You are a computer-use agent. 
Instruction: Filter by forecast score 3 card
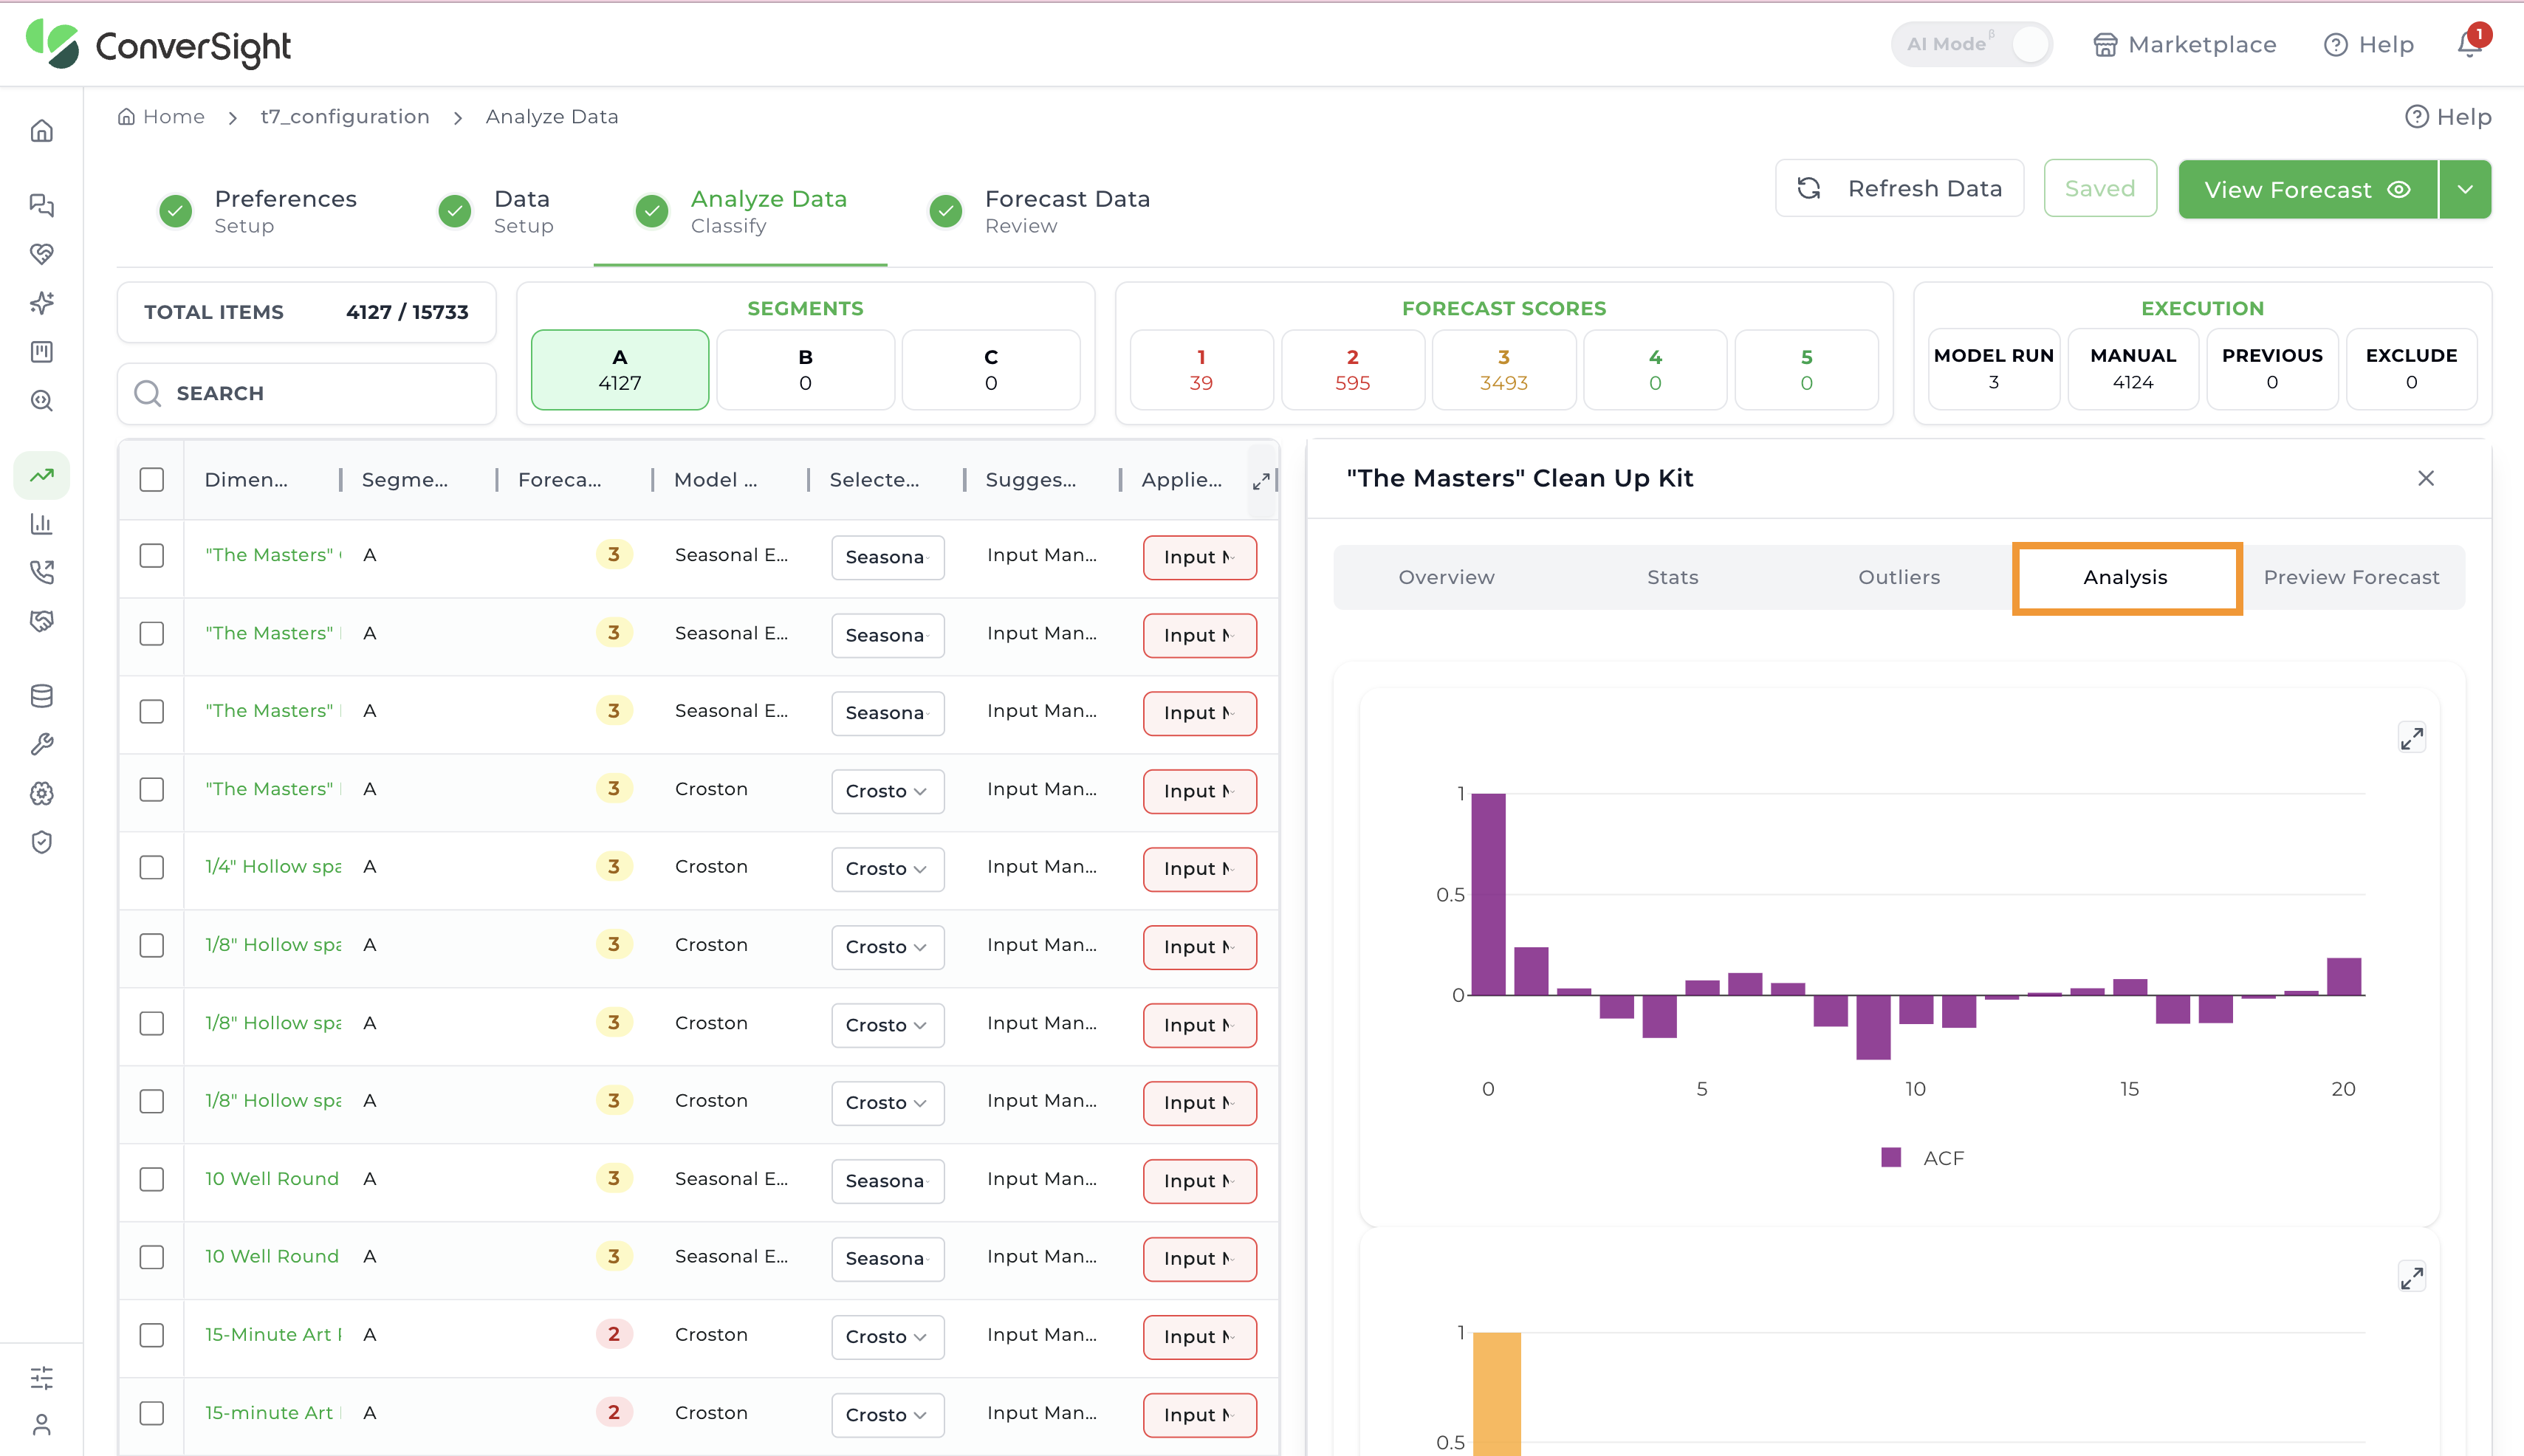point(1503,370)
